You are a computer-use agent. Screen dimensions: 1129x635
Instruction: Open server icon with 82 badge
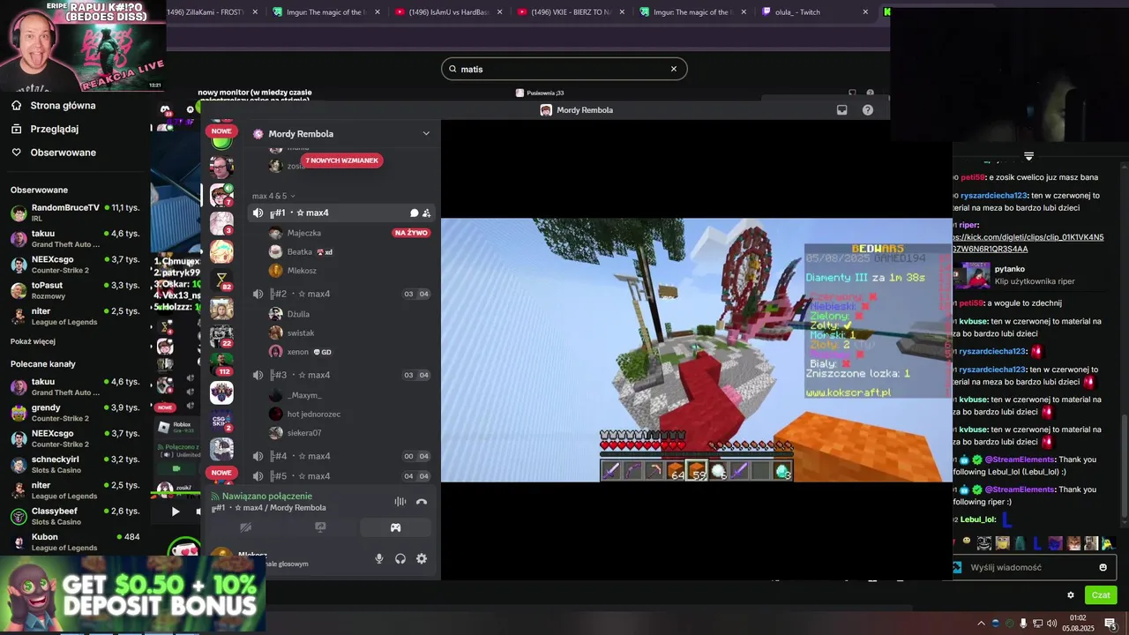[221, 280]
